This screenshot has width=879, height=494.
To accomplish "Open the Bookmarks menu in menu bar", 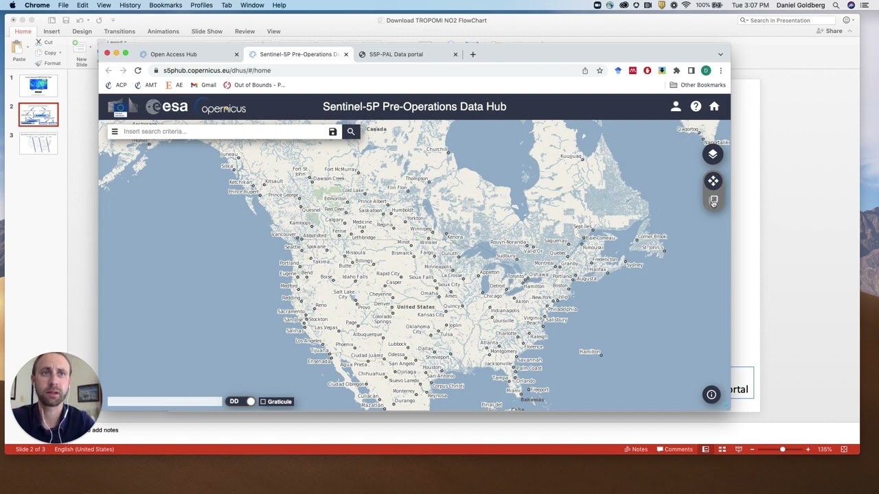I will [165, 5].
